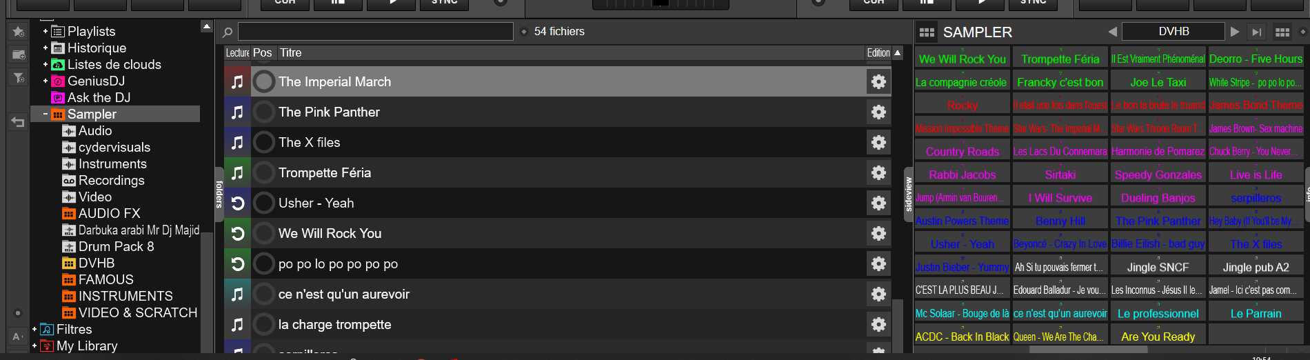This screenshot has height=360, width=1310.
Task: Click the sampler grid icon beside SAMPLER title
Action: pos(927,32)
